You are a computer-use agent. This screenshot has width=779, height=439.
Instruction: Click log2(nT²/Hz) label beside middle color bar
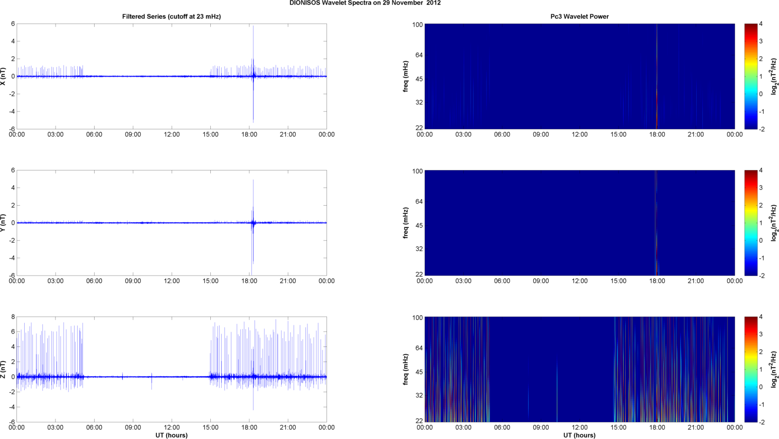[774, 223]
